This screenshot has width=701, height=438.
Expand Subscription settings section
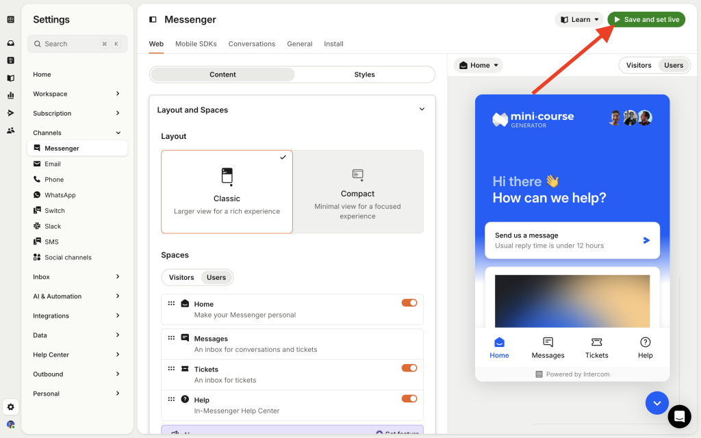[77, 113]
